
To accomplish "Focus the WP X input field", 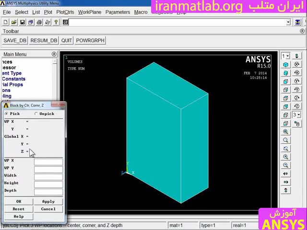I will (48, 162).
